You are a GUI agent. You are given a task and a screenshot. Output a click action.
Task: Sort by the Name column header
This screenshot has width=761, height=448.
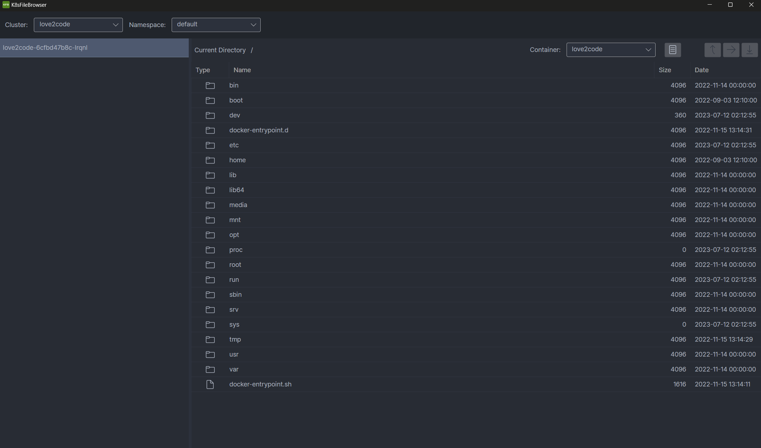click(x=242, y=70)
